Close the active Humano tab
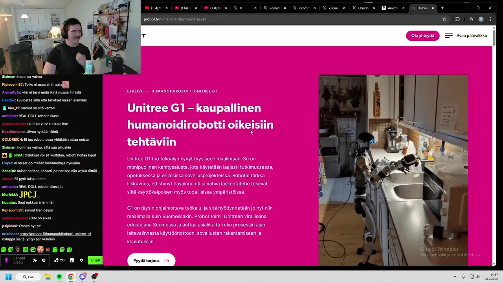The image size is (503, 283). click(433, 8)
